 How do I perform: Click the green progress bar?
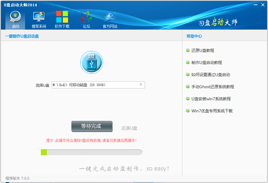click(92, 152)
